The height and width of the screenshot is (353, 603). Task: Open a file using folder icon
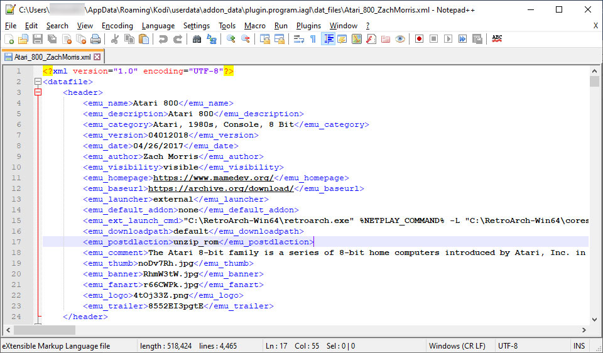(23, 39)
